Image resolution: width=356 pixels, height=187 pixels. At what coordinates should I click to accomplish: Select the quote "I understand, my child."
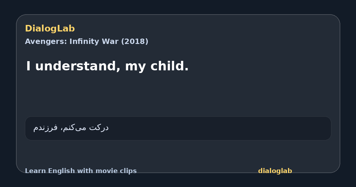point(107,66)
